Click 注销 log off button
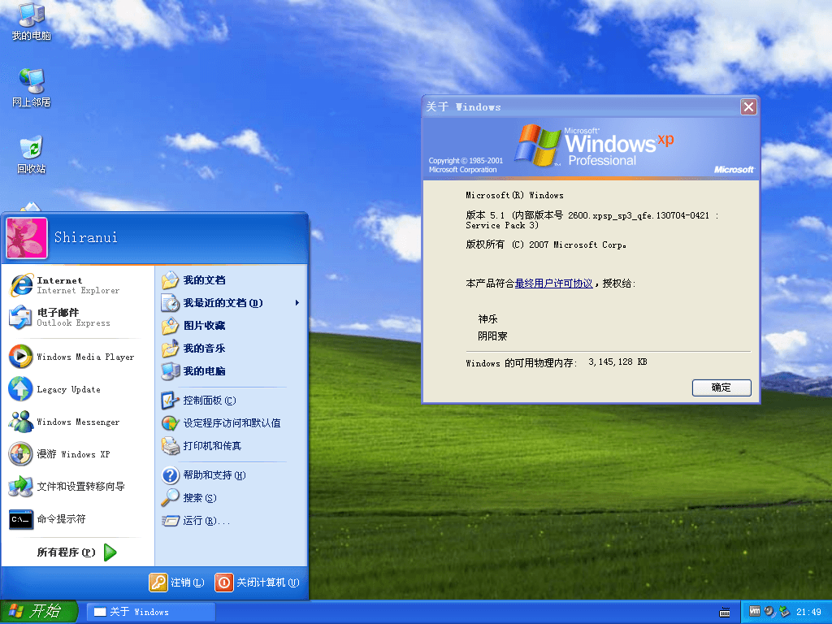The image size is (832, 624). coord(177,582)
